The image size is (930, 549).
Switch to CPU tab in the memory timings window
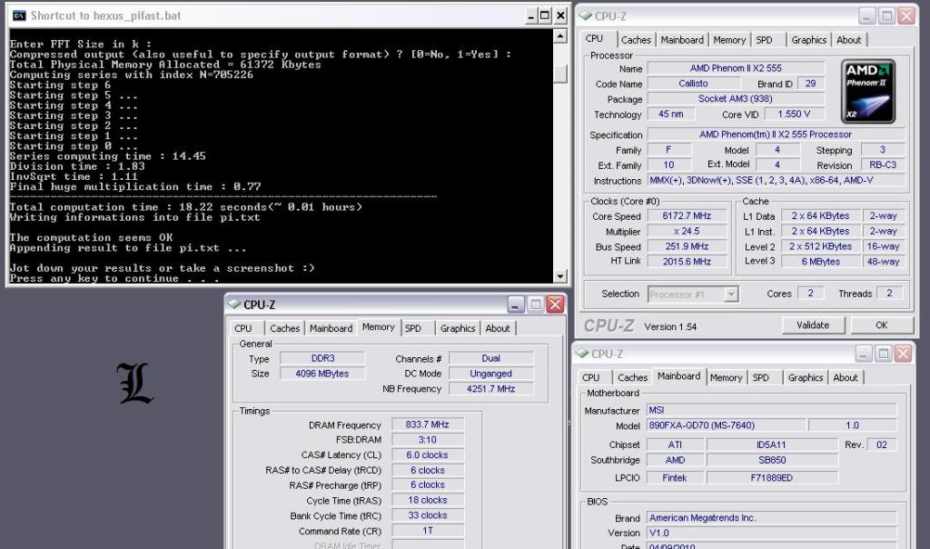point(243,328)
